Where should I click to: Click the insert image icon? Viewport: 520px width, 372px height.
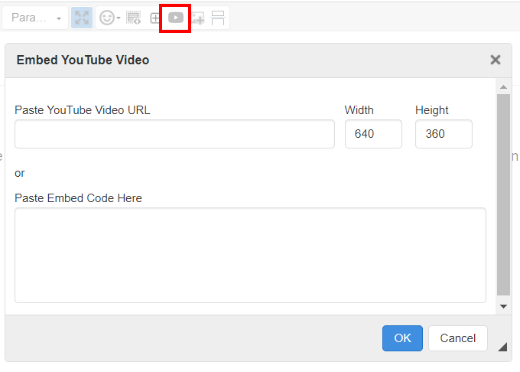197,18
